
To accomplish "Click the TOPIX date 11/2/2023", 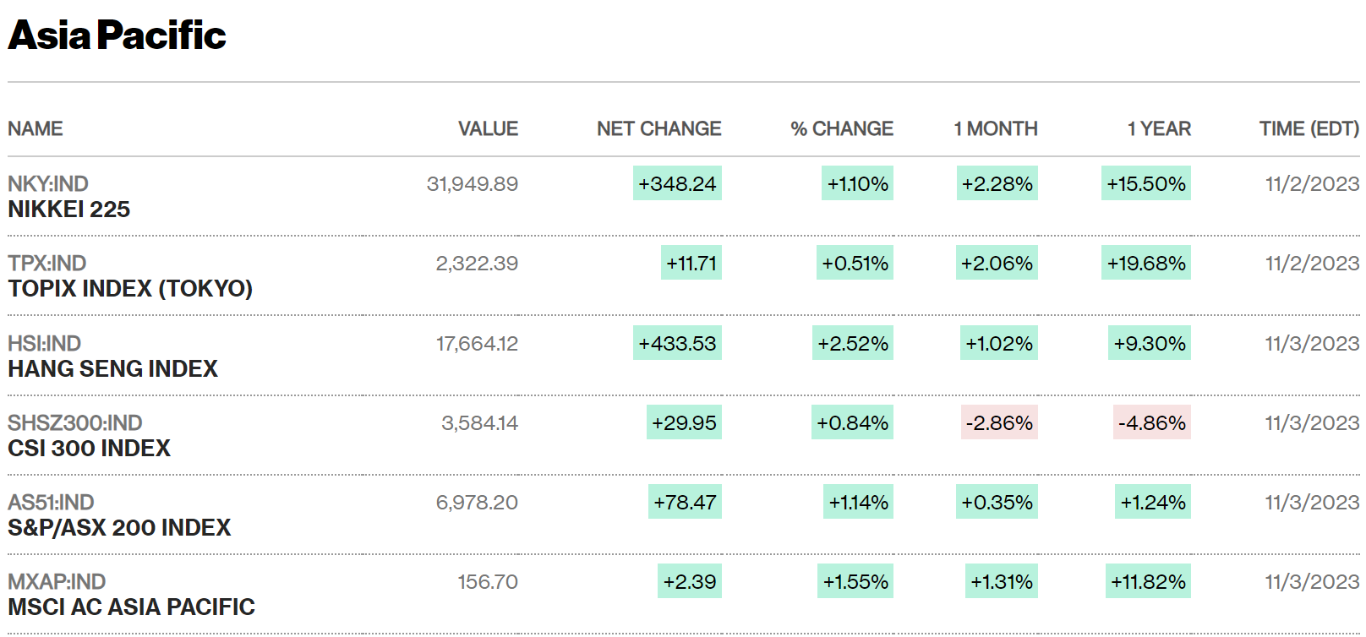I will point(1312,264).
